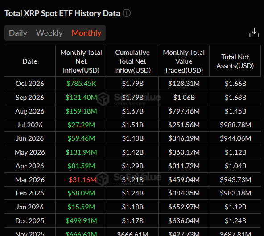
Task: Select the Mar 2026 date cell
Action: (30, 180)
